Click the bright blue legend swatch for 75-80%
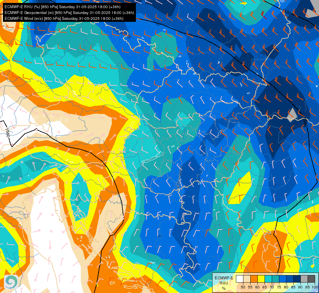Screen dimensions: 319x293 (283, 279)
